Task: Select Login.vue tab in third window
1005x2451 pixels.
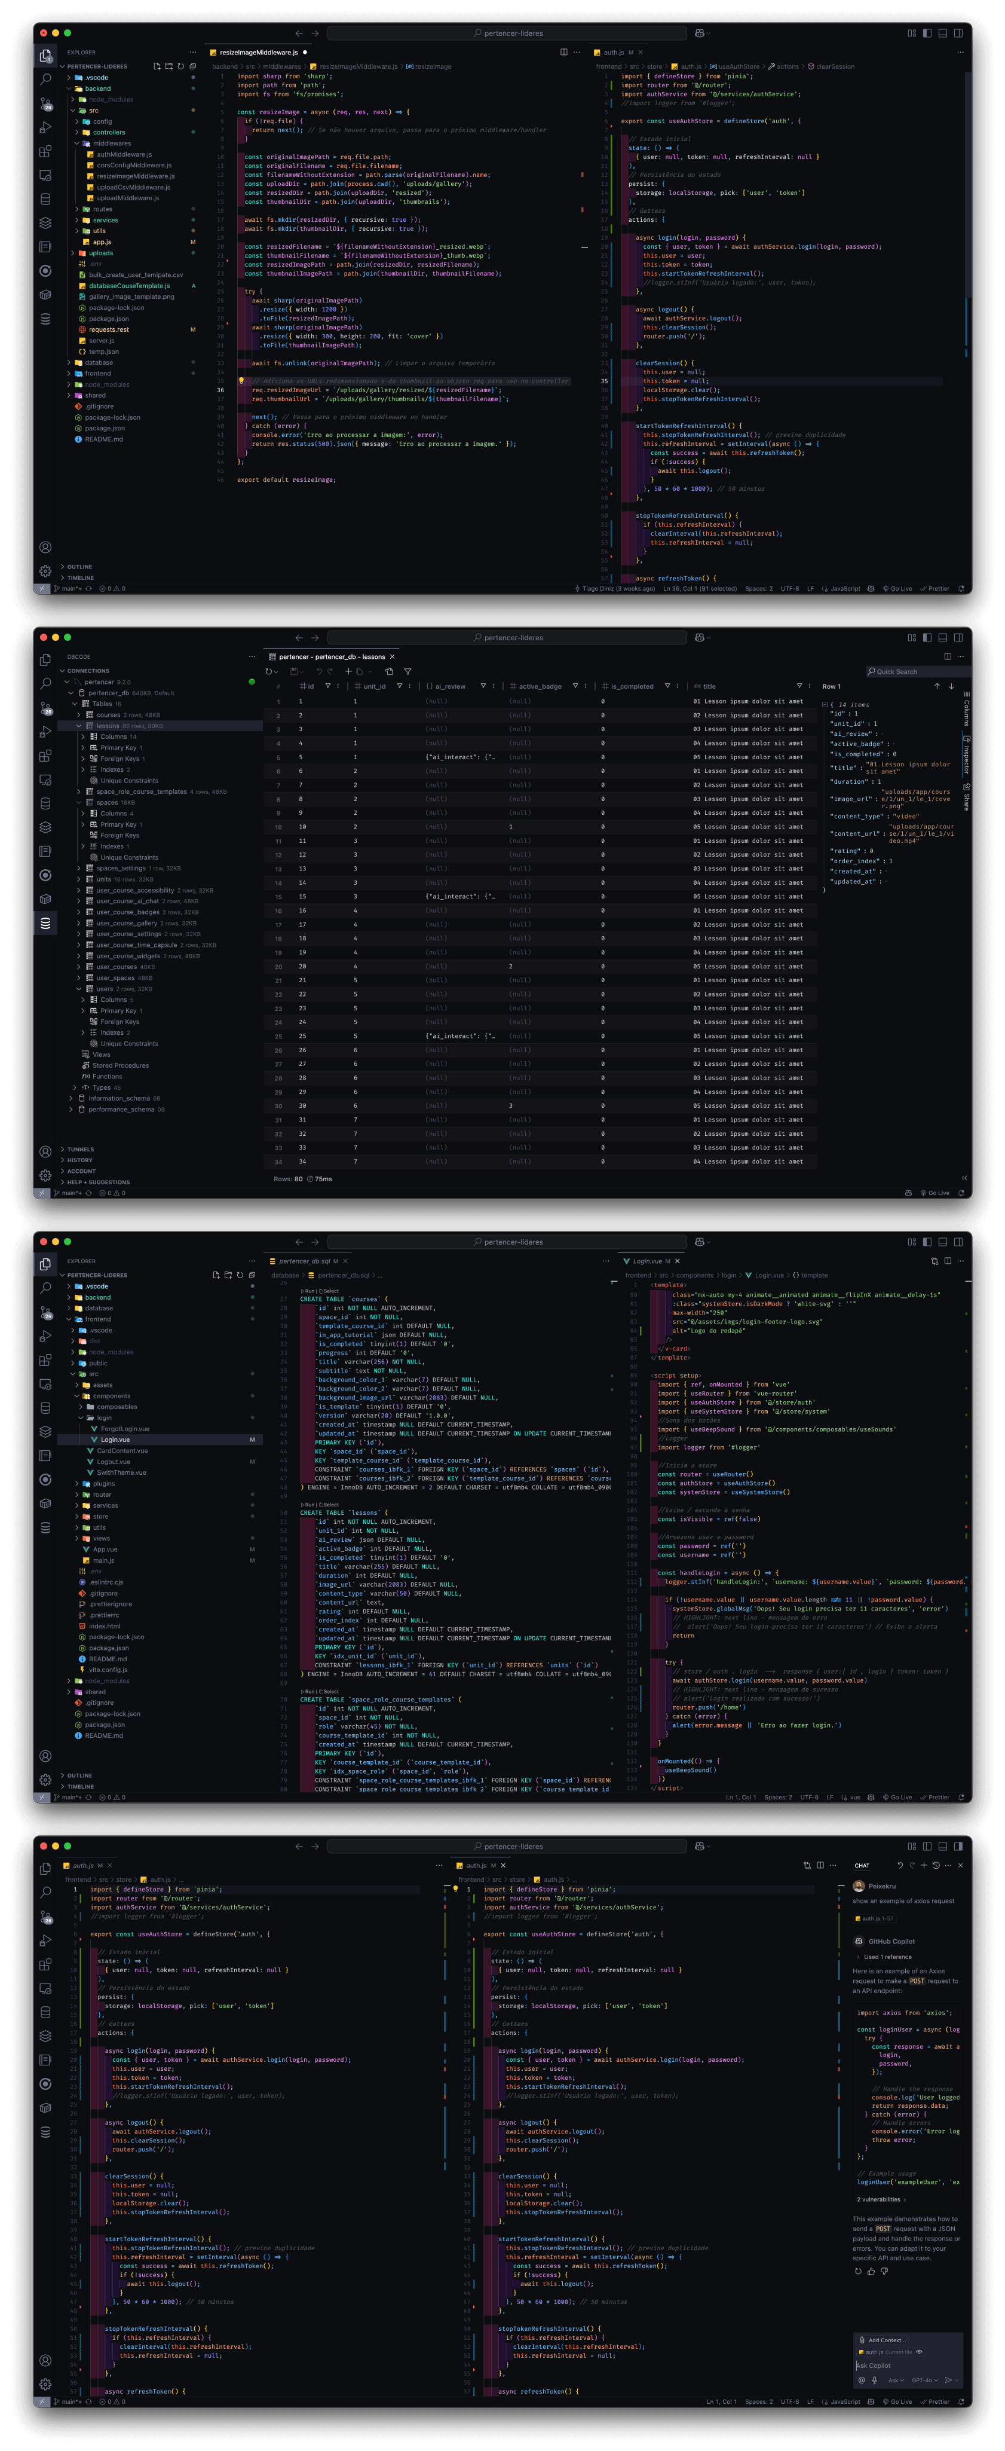Action: click(x=651, y=1261)
